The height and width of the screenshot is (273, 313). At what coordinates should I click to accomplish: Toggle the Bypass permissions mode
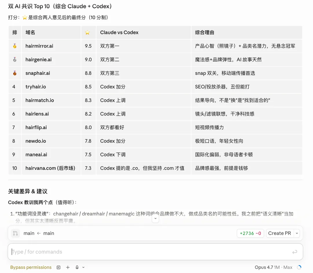pyautogui.click(x=31, y=267)
